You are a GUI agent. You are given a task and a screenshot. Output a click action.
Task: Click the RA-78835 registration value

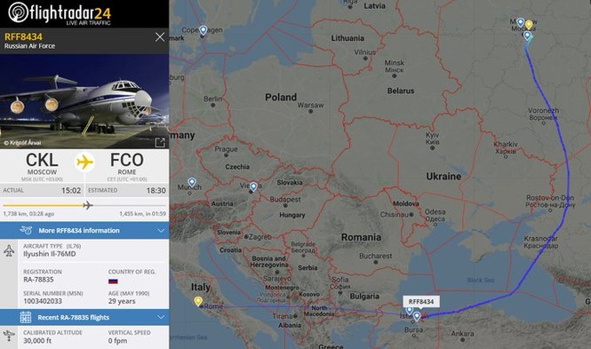[x=38, y=280]
